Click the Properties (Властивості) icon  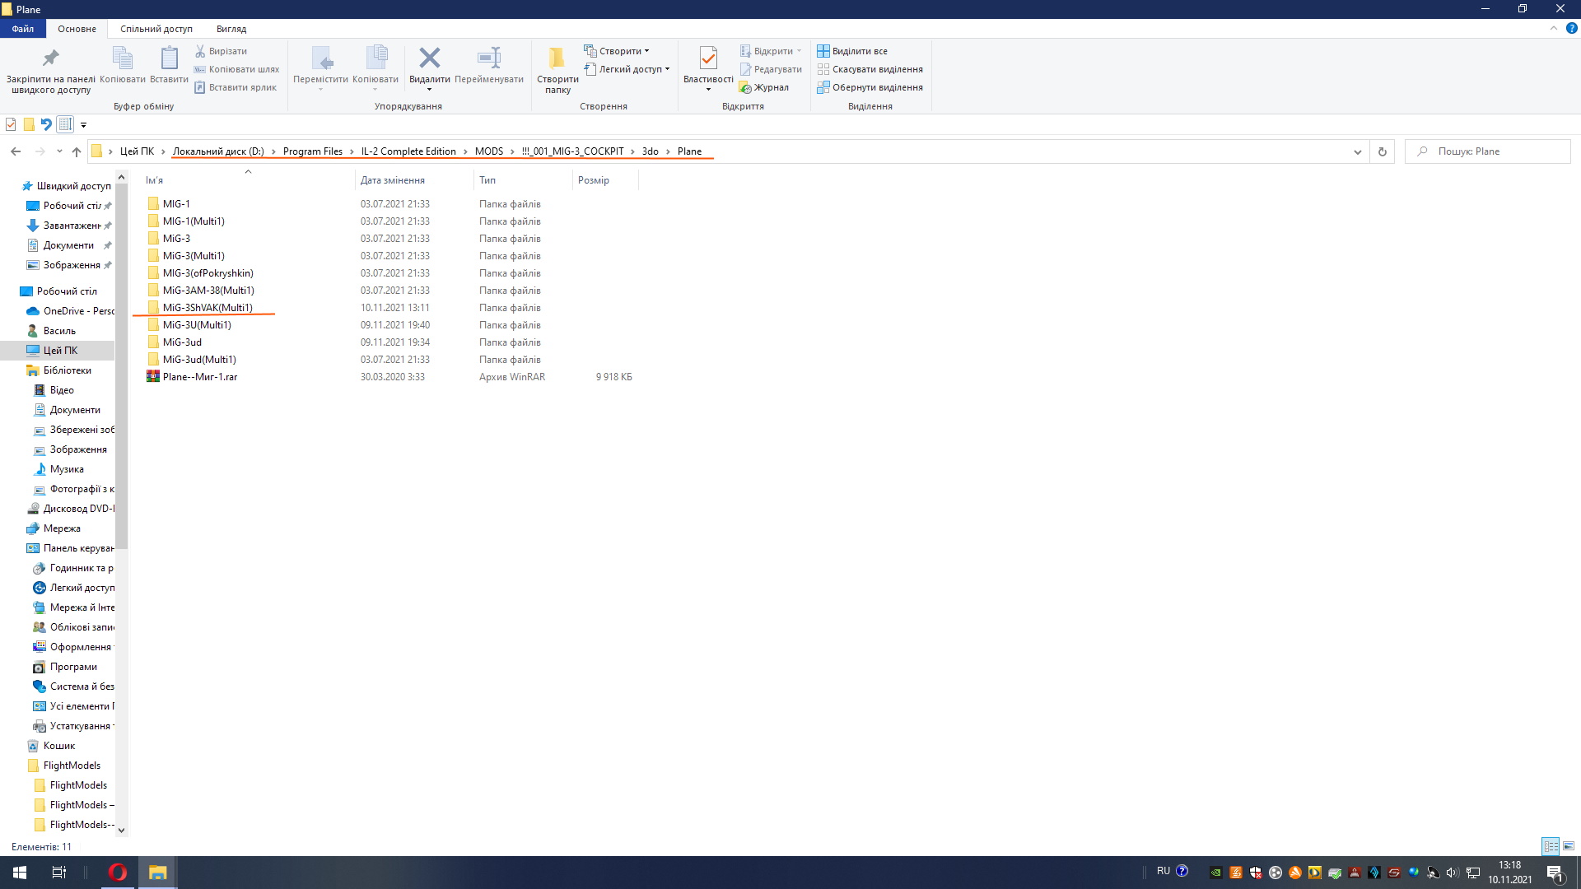(x=707, y=58)
